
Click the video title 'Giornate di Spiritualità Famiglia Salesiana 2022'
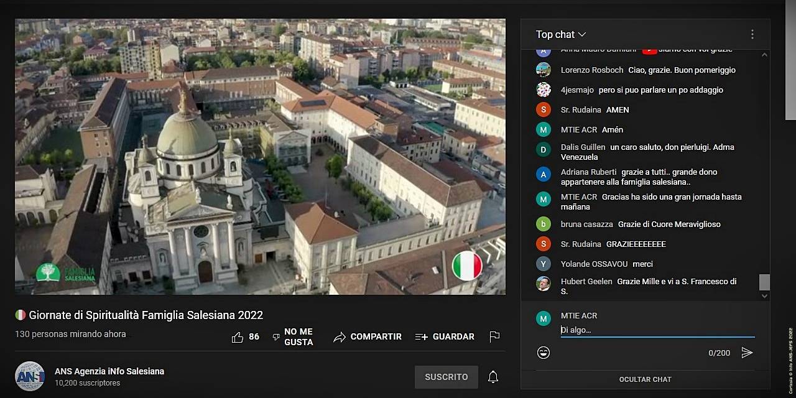coord(146,315)
